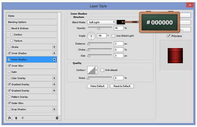Enable the Anti-aliased checkbox

tap(102, 70)
